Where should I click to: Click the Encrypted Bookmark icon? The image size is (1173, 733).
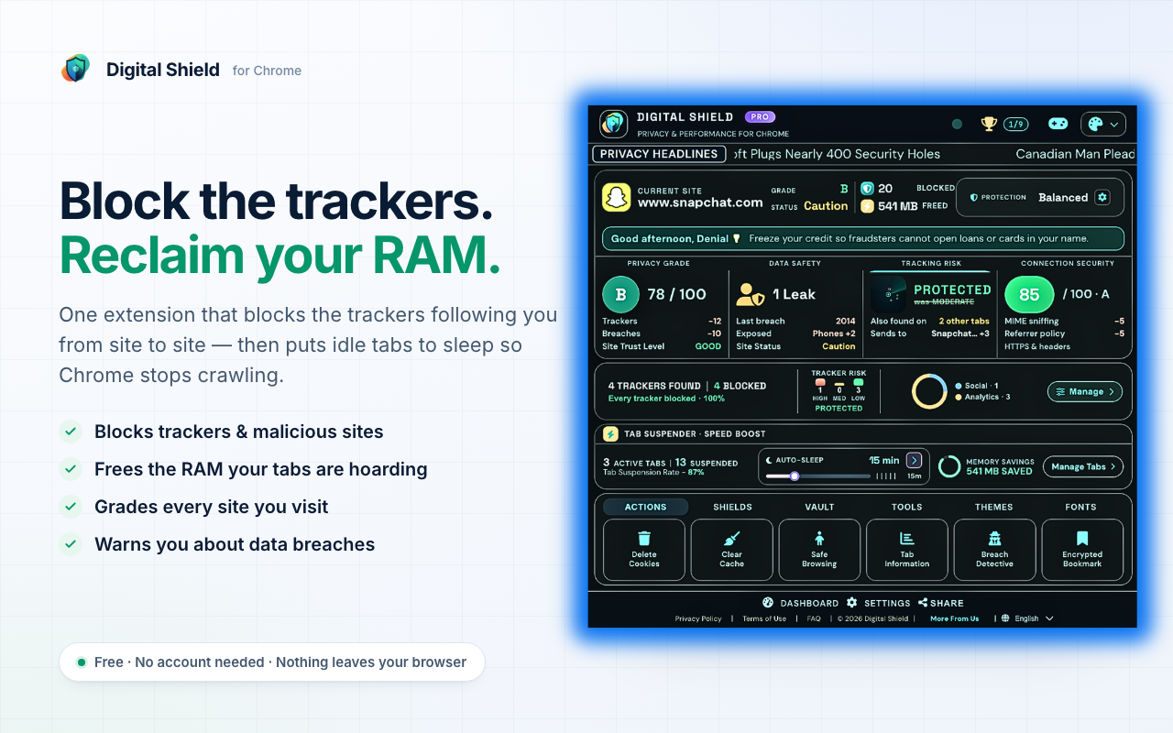(x=1082, y=539)
